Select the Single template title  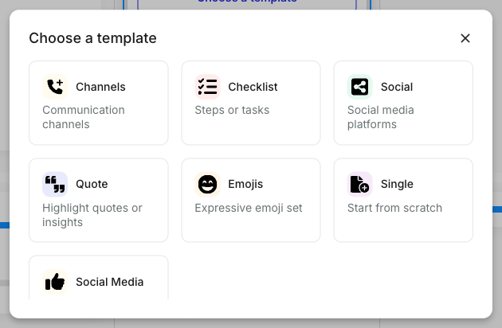point(397,184)
